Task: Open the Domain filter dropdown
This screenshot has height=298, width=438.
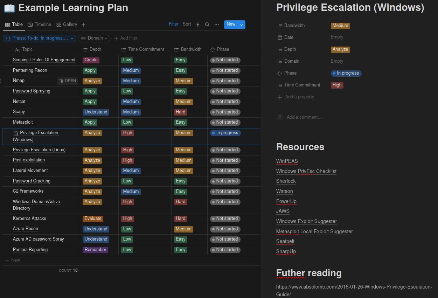Action: pos(94,38)
